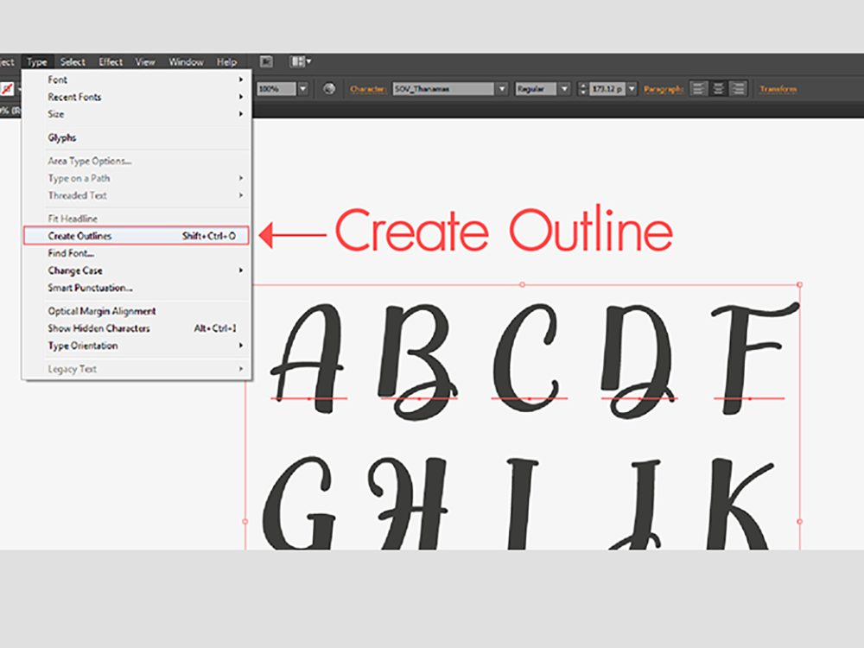Click the Bridge icon beside Help menu
This screenshot has height=648, width=864.
click(x=266, y=62)
